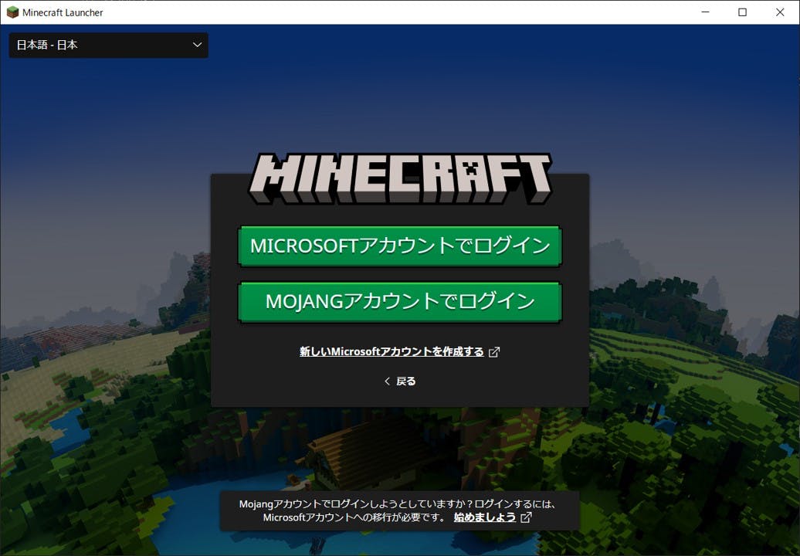Follow the 始めましょう migration link
Screen dimensions: 800x556
pos(484,517)
